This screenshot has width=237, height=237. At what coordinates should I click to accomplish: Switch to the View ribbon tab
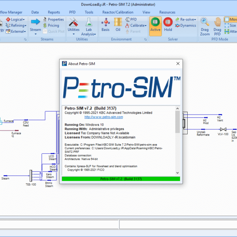point(146,12)
